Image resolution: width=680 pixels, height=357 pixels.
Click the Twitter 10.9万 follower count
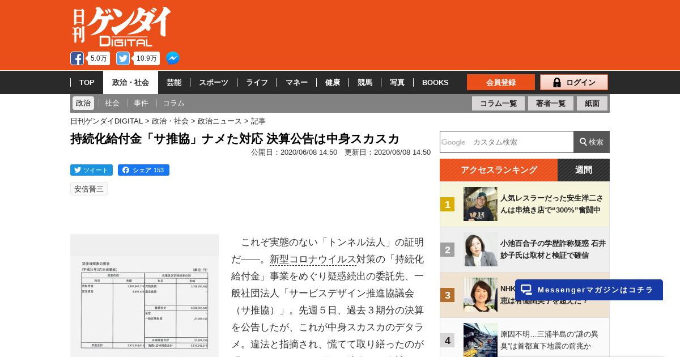[x=147, y=58]
